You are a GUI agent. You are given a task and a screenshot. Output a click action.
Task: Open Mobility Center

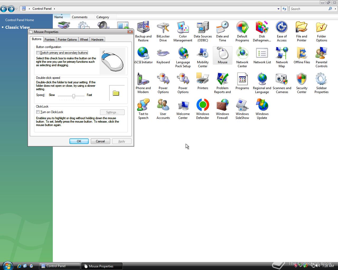[203, 57]
